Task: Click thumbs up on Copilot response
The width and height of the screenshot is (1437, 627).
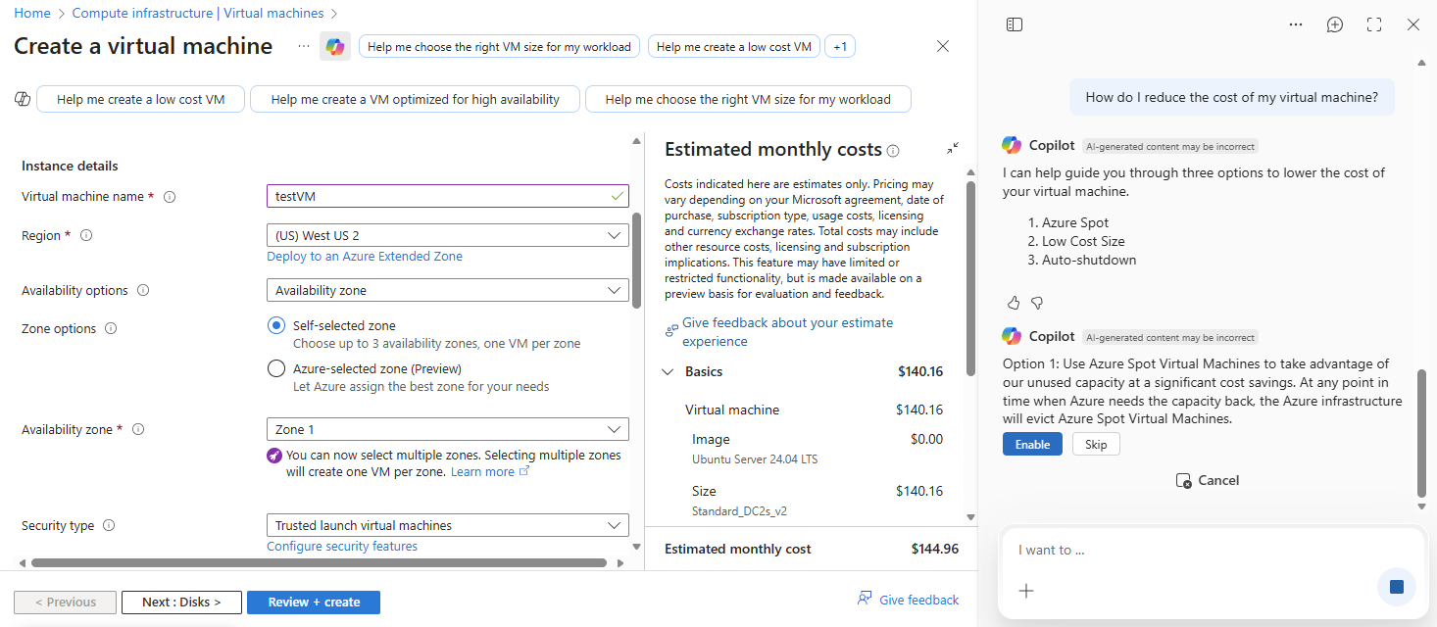Action: tap(1014, 303)
